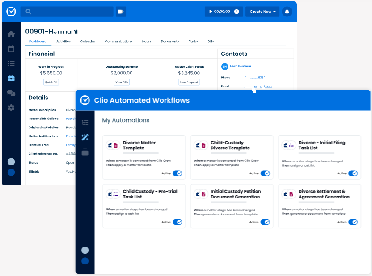Switch to the Dashboard tab
The width and height of the screenshot is (372, 276).
click(x=38, y=41)
